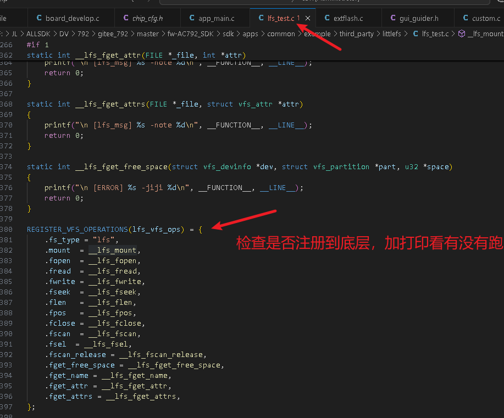Click the __lfs_fscan_release function reference
Screen dimensions: 504x418
(x=161, y=354)
